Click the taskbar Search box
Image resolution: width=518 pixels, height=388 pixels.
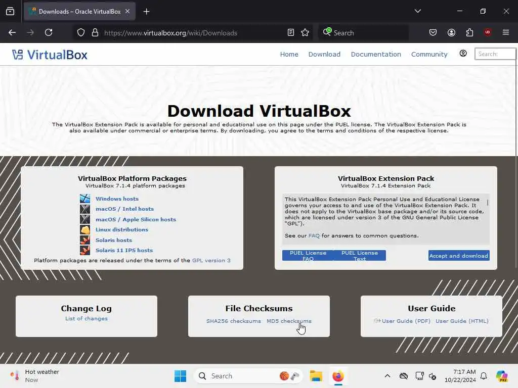[x=248, y=376]
